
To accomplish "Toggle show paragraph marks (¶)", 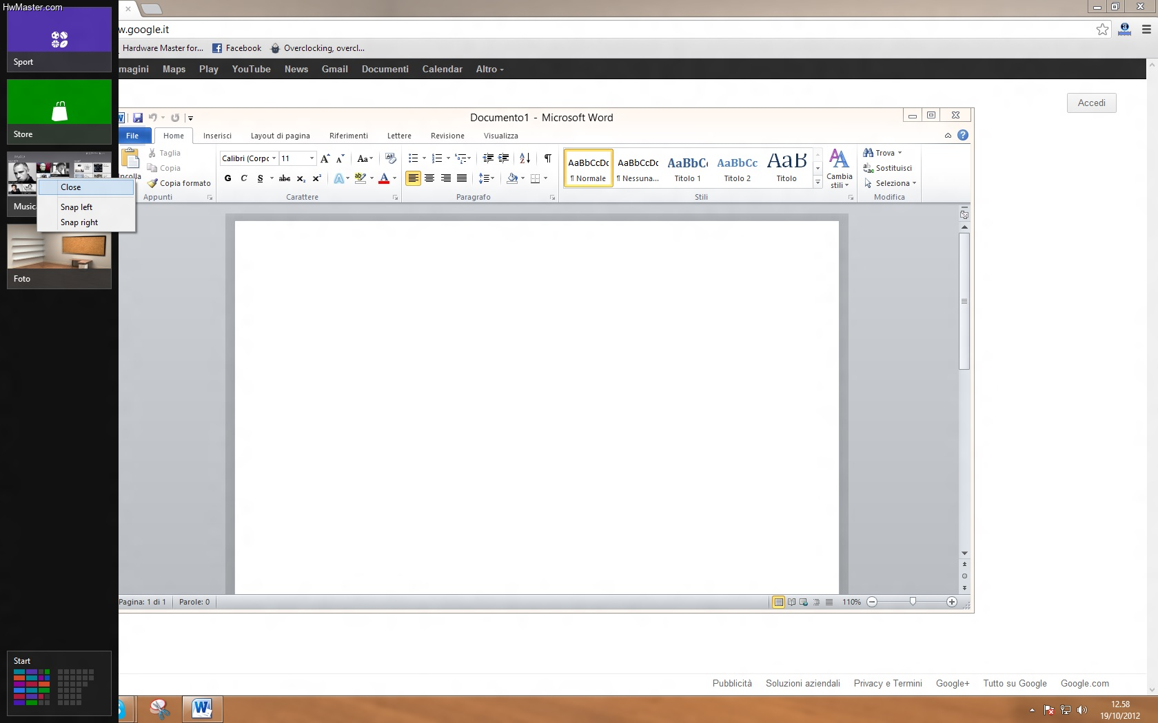I will click(x=548, y=158).
